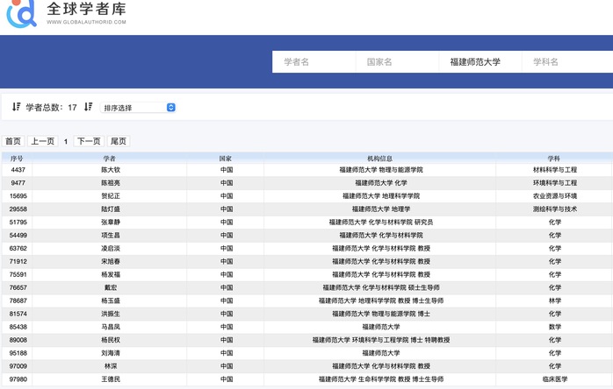
Task: Click the 序号 column header
Action: 18,159
